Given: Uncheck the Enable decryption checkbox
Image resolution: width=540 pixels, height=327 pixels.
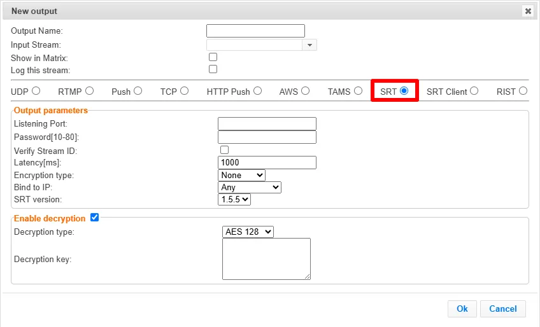Looking at the screenshot, I should point(94,218).
